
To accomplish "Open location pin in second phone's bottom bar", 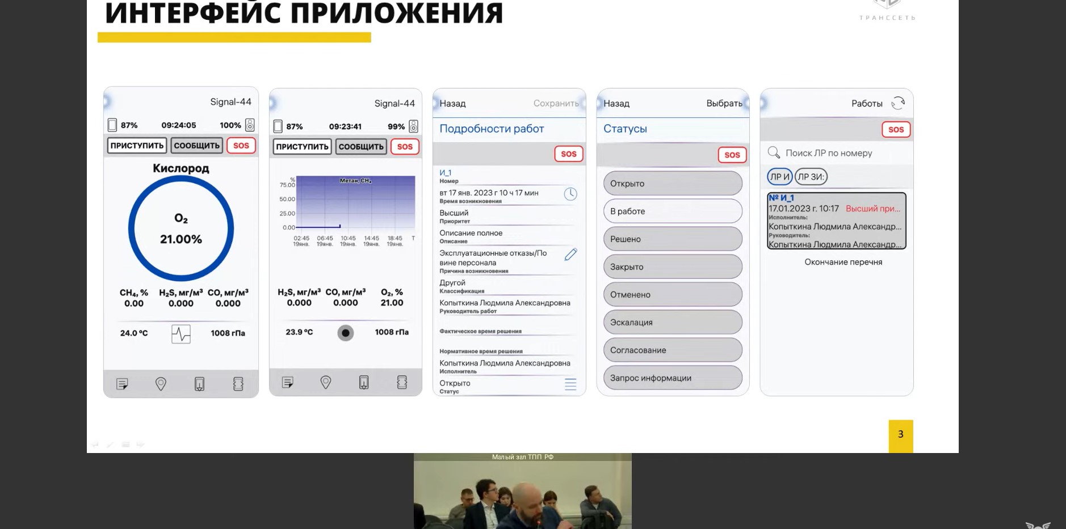I will [x=326, y=383].
